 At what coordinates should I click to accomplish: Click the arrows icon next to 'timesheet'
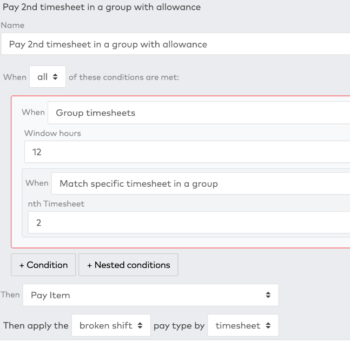point(268,325)
